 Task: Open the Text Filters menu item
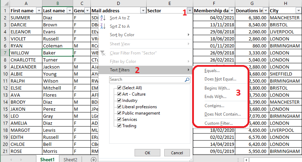120,70
